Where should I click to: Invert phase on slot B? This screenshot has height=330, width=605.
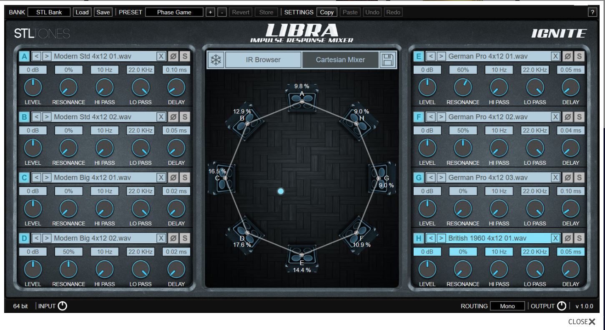173,117
